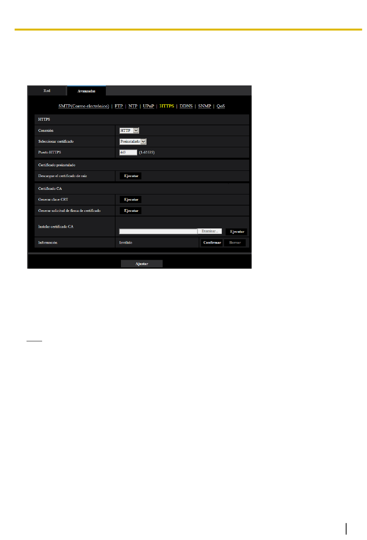367x540 pixels.
Task: Click Ejecutar for Generar clave CRT
Action: pos(131,199)
